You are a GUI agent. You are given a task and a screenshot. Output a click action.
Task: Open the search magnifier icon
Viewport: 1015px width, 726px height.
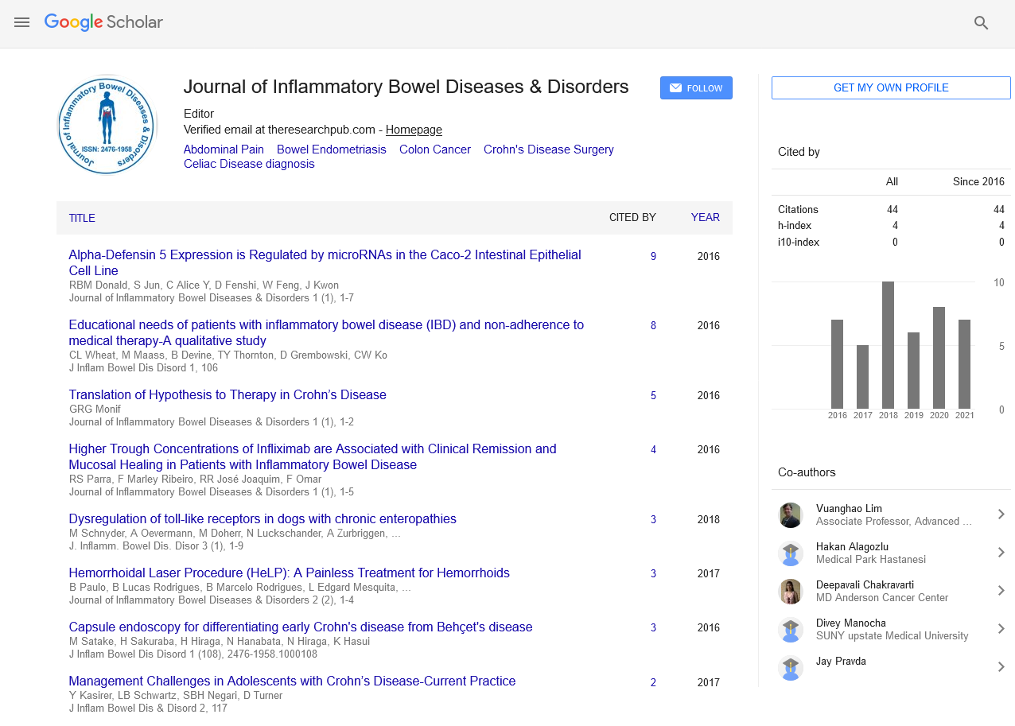981,23
